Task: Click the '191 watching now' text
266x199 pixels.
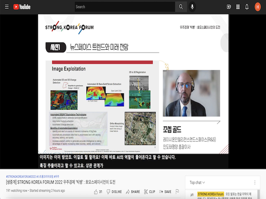Action: (17, 191)
